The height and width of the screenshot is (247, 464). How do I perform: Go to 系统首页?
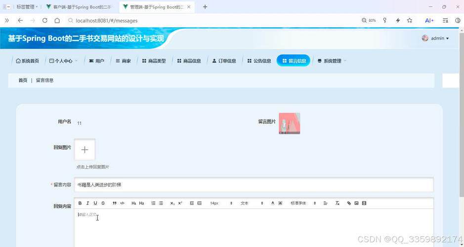pos(27,61)
